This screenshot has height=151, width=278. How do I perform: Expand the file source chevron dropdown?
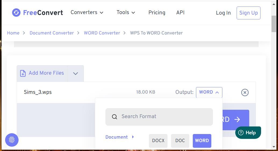tap(76, 73)
